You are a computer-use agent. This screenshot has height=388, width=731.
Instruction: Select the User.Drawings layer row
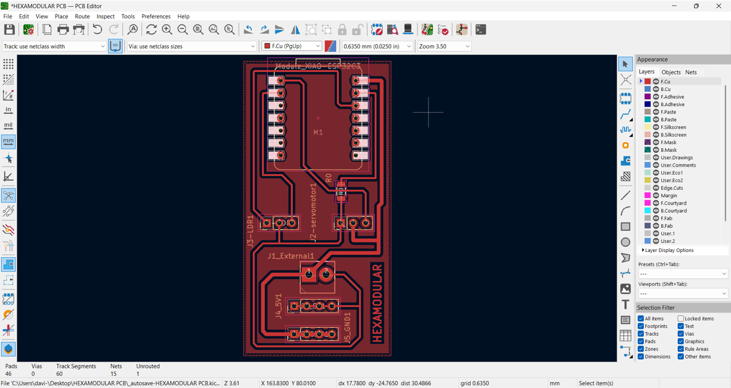(x=680, y=157)
